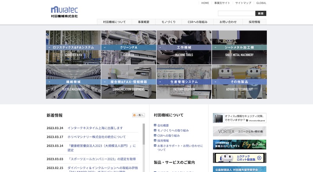The image size is (313, 172).
Task: Switch to GLOBAL site
Action: coord(261,3)
